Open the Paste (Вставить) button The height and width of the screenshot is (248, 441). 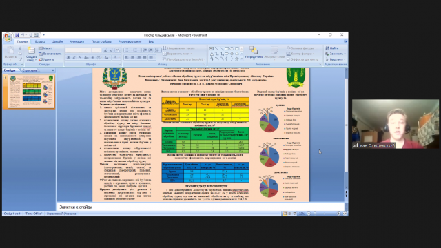tap(10, 54)
